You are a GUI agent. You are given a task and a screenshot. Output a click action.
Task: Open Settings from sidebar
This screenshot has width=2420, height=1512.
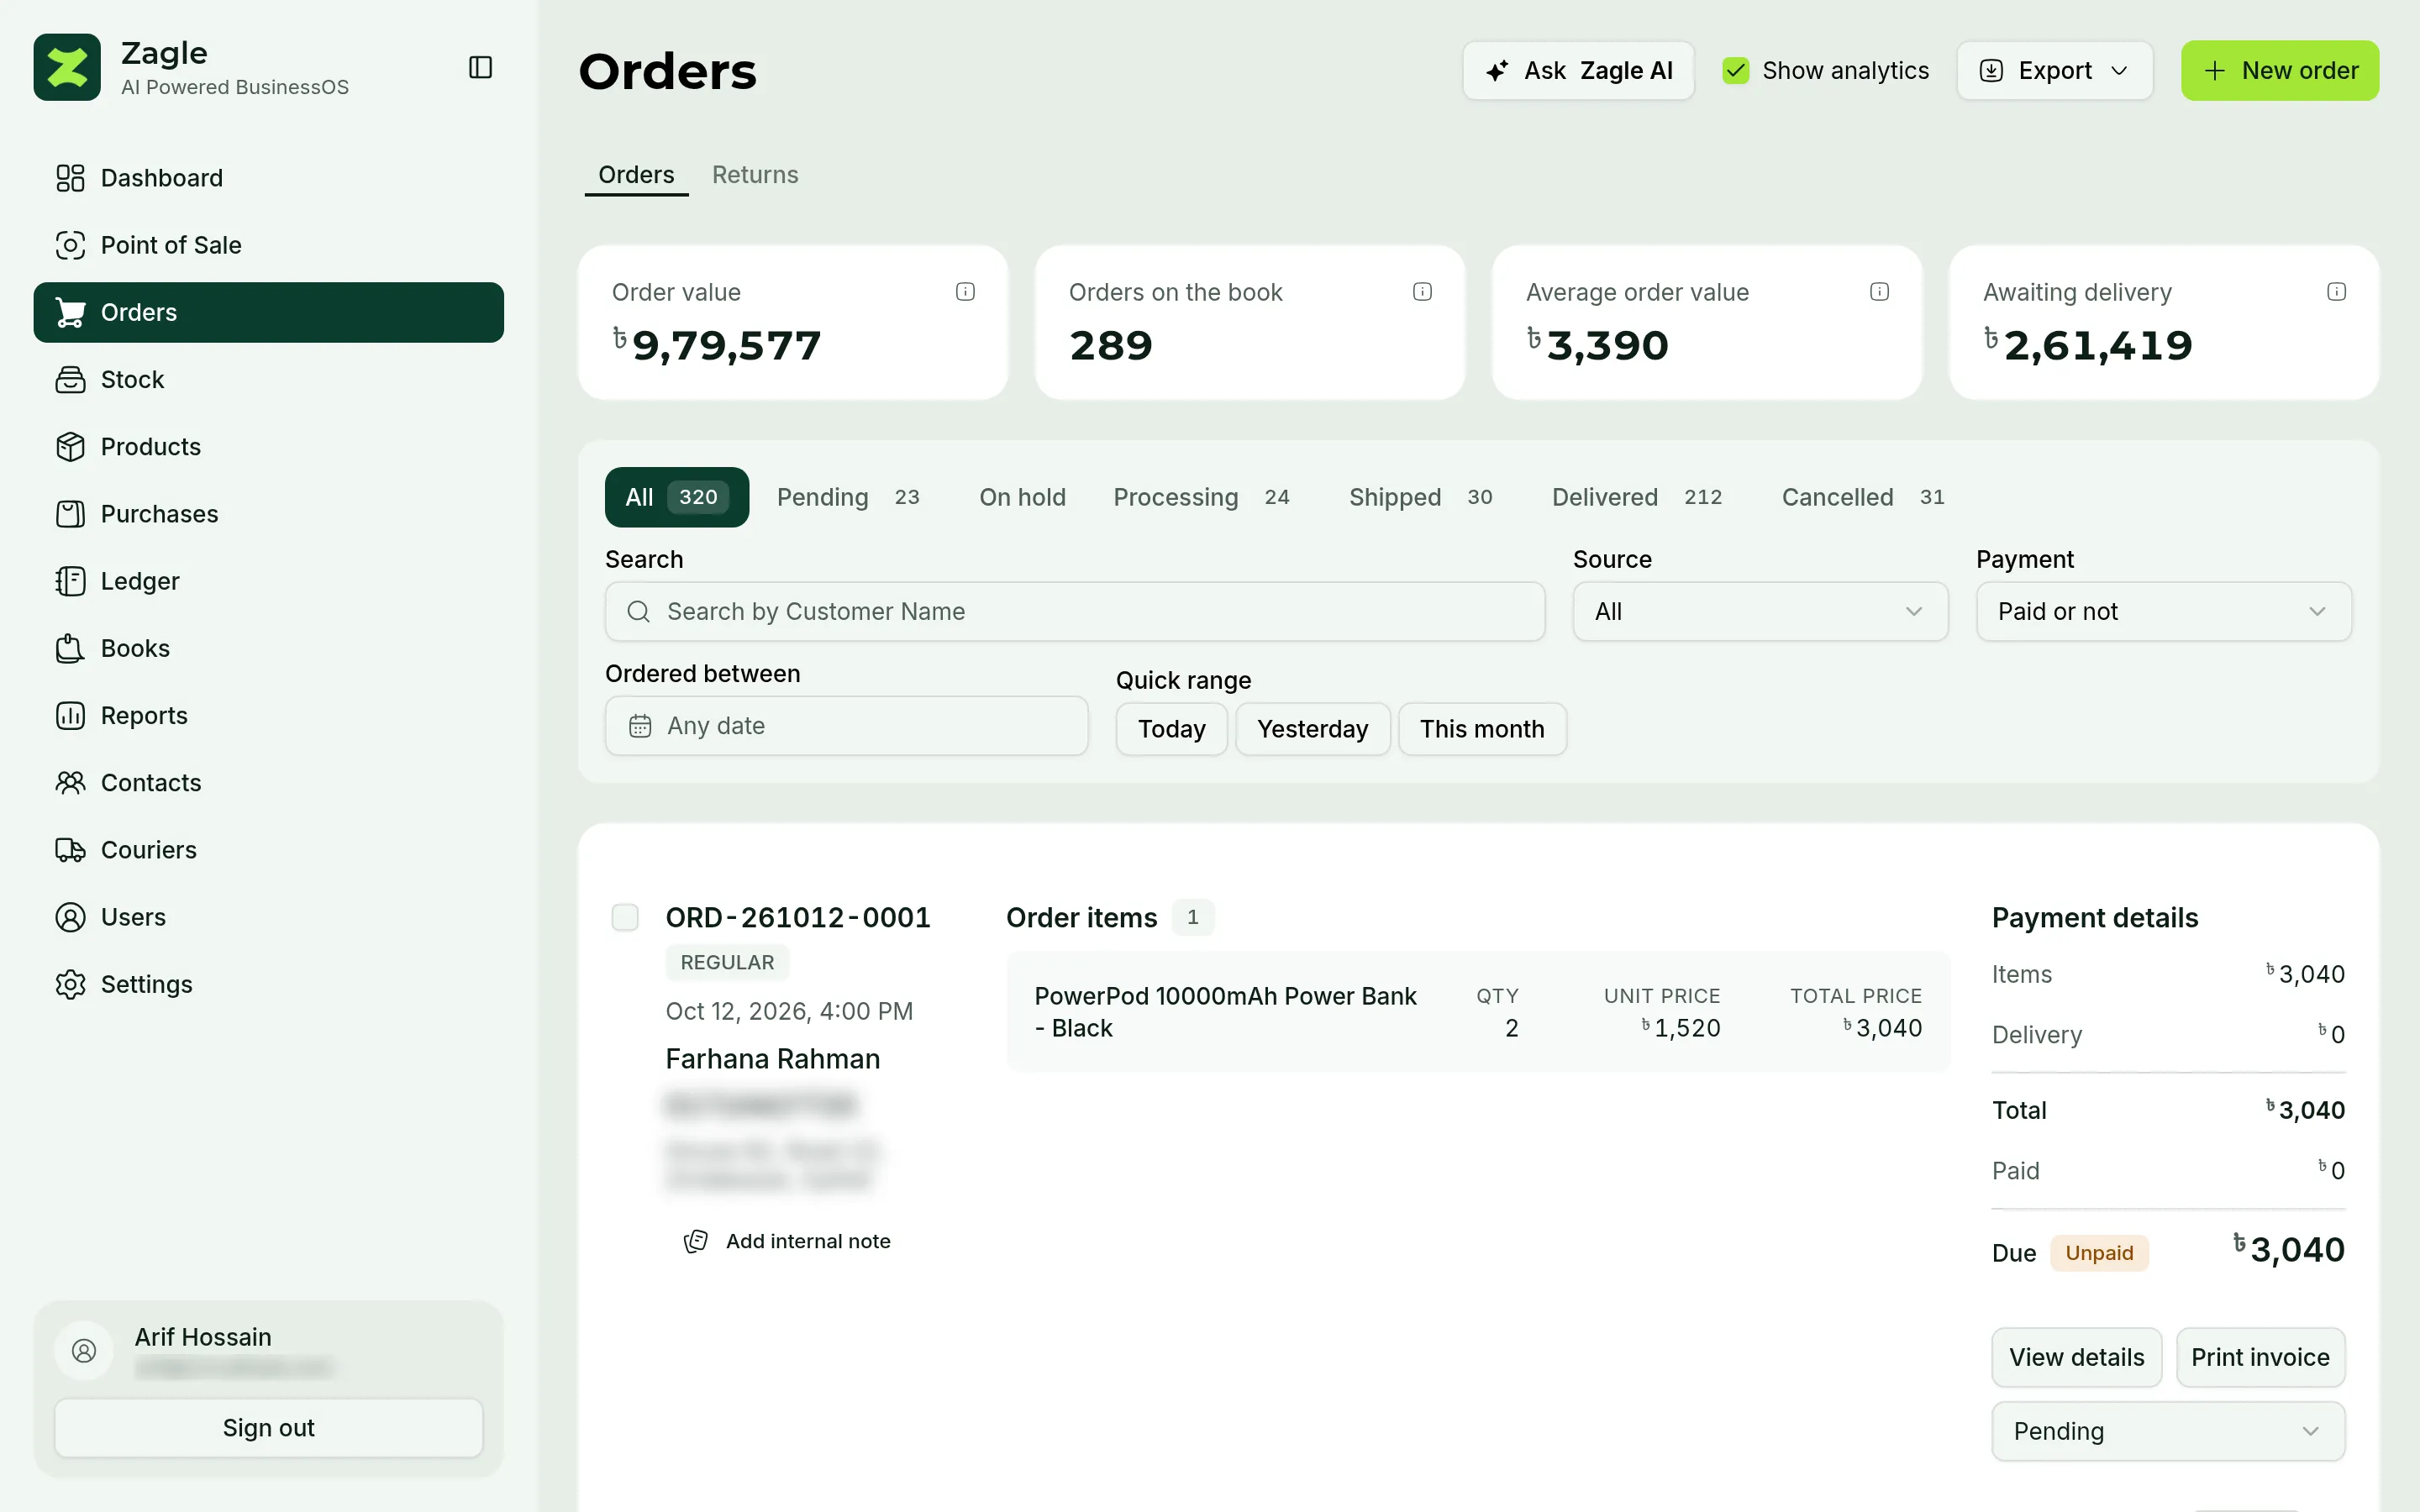[268, 984]
